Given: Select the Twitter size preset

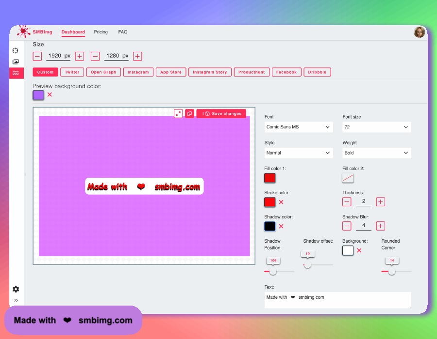Looking at the screenshot, I should coord(72,72).
